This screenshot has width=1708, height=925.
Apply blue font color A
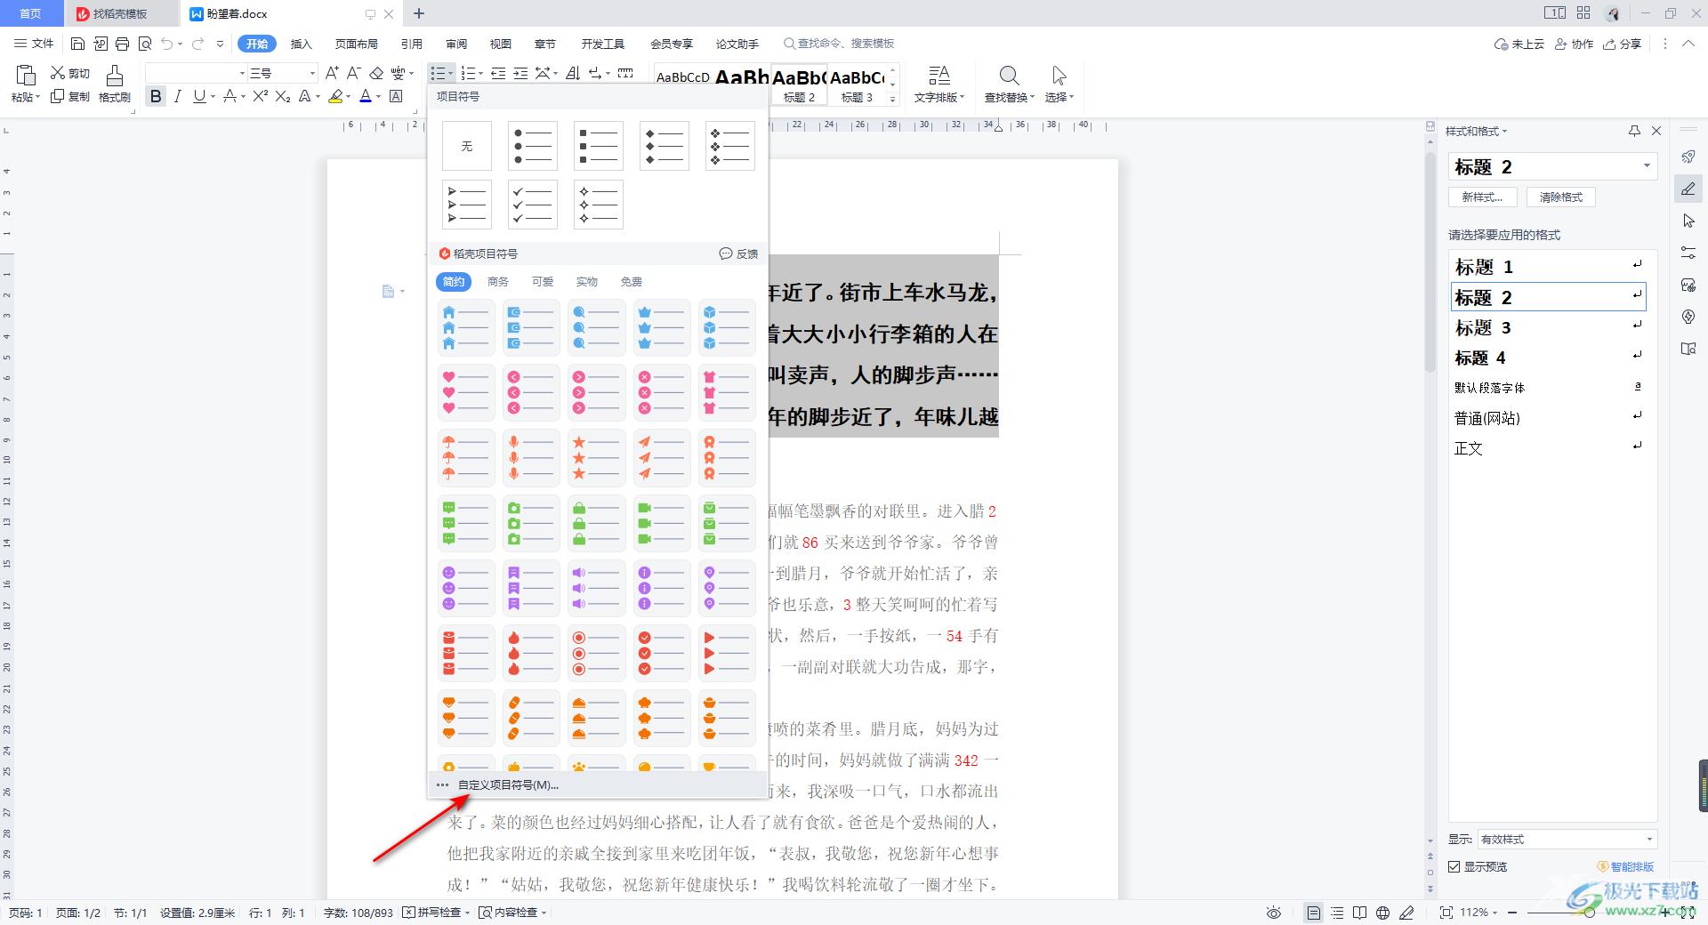pyautogui.click(x=366, y=96)
